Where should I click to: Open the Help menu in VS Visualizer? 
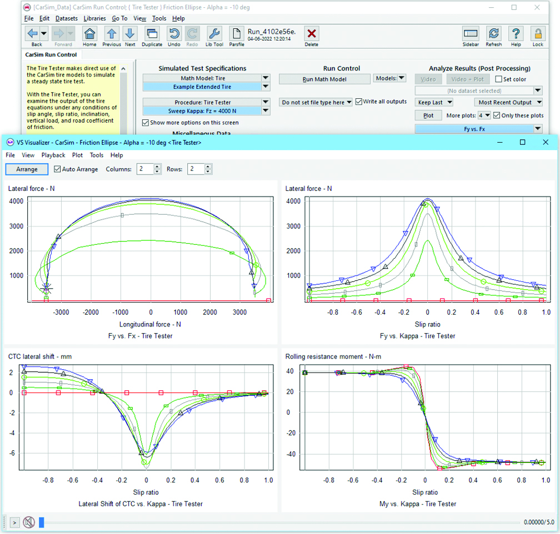coord(117,155)
